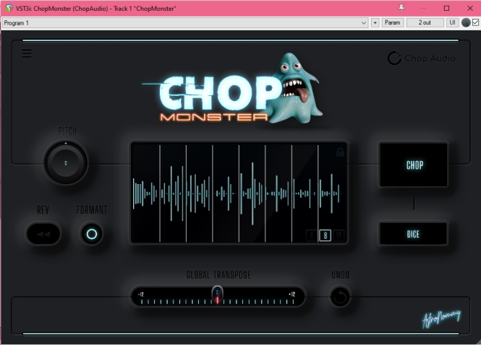This screenshot has height=345, width=481.
Task: Click the plus preset button
Action: pos(375,22)
